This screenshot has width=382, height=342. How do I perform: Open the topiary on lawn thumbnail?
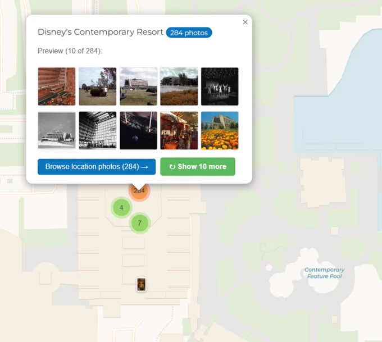click(97, 86)
